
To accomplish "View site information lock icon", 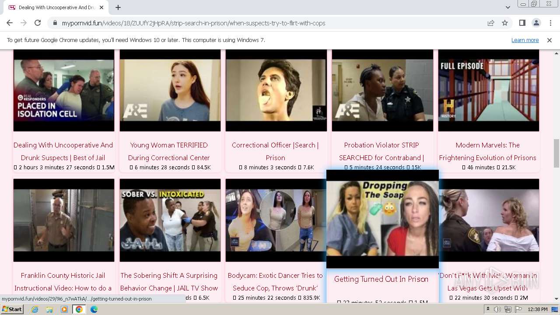I will [x=55, y=23].
